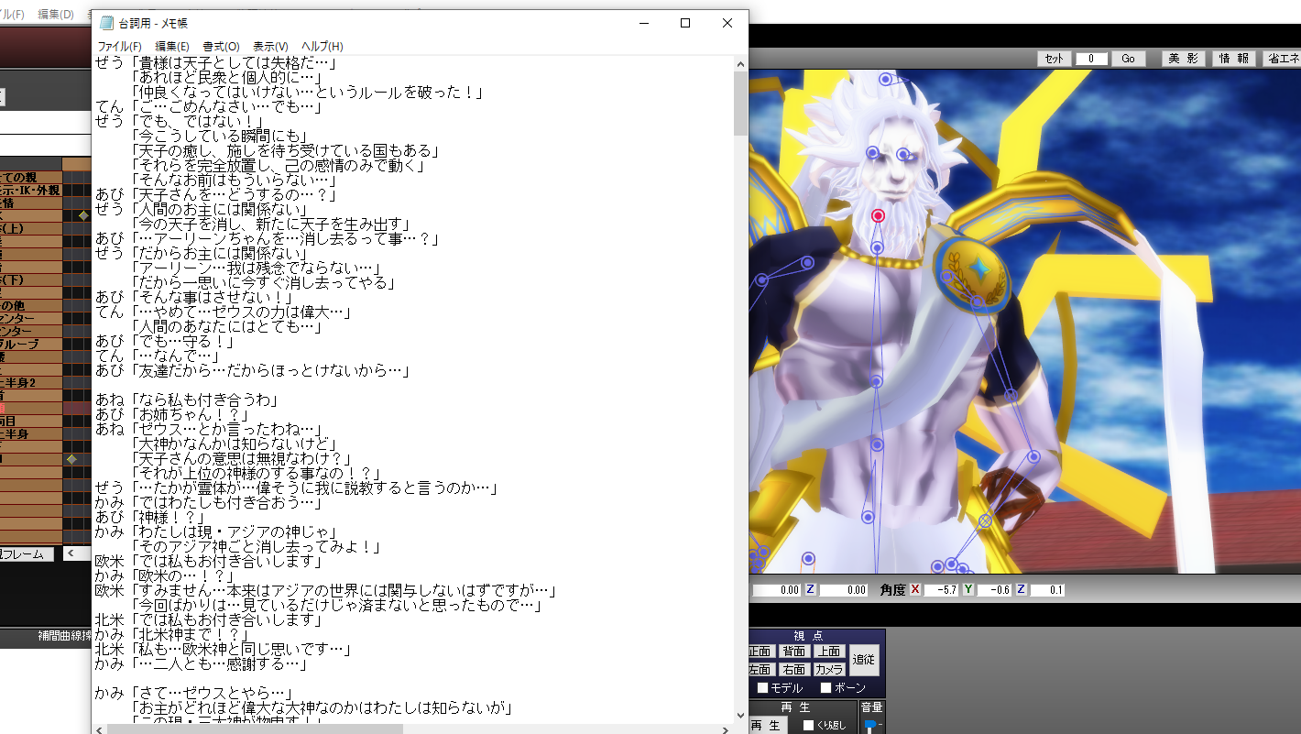Open the Notepad 表示(V) menu
The height and width of the screenshot is (734, 1301).
270,47
